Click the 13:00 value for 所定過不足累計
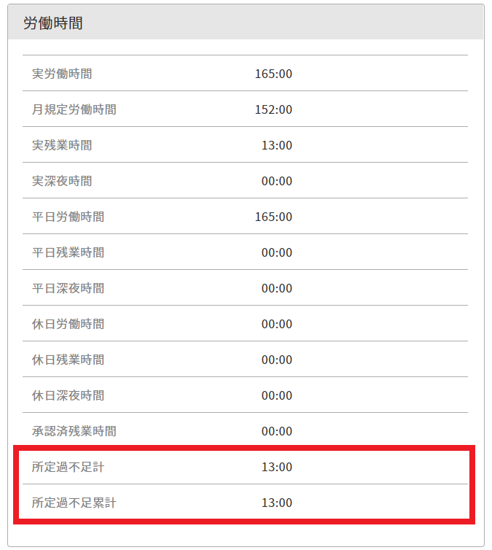 coord(277,503)
